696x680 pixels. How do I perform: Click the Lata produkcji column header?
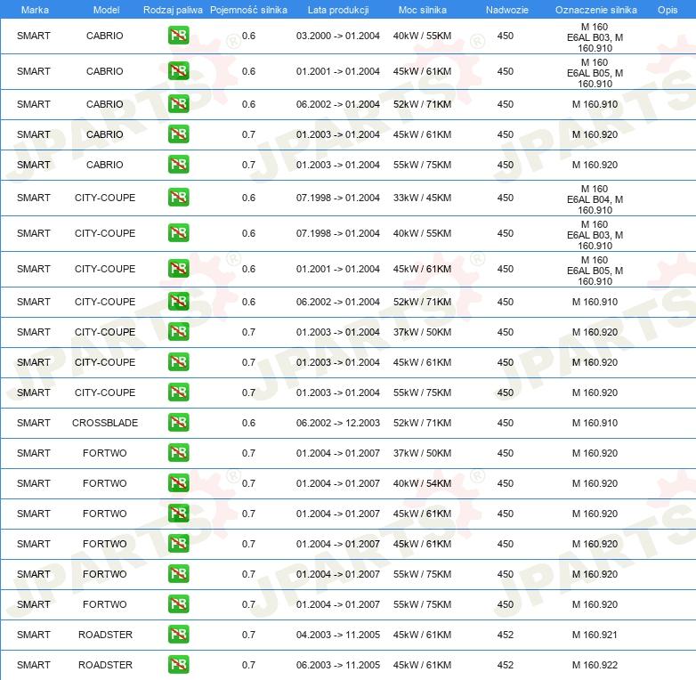click(x=338, y=10)
